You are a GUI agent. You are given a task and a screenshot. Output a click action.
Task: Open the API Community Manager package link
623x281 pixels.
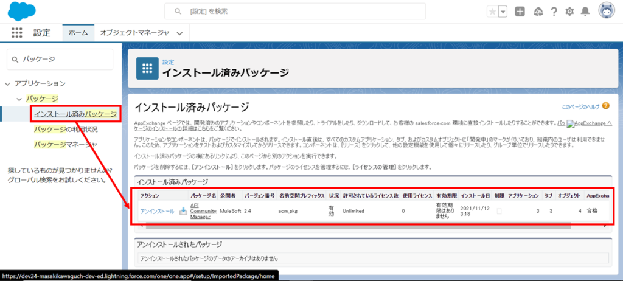[x=203, y=211]
